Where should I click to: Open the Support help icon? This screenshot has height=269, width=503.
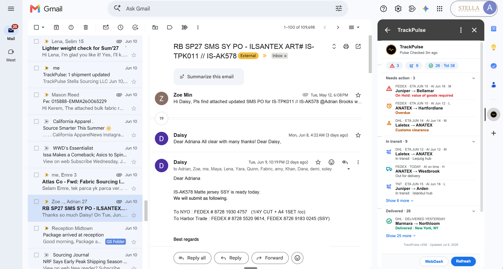[383, 9]
